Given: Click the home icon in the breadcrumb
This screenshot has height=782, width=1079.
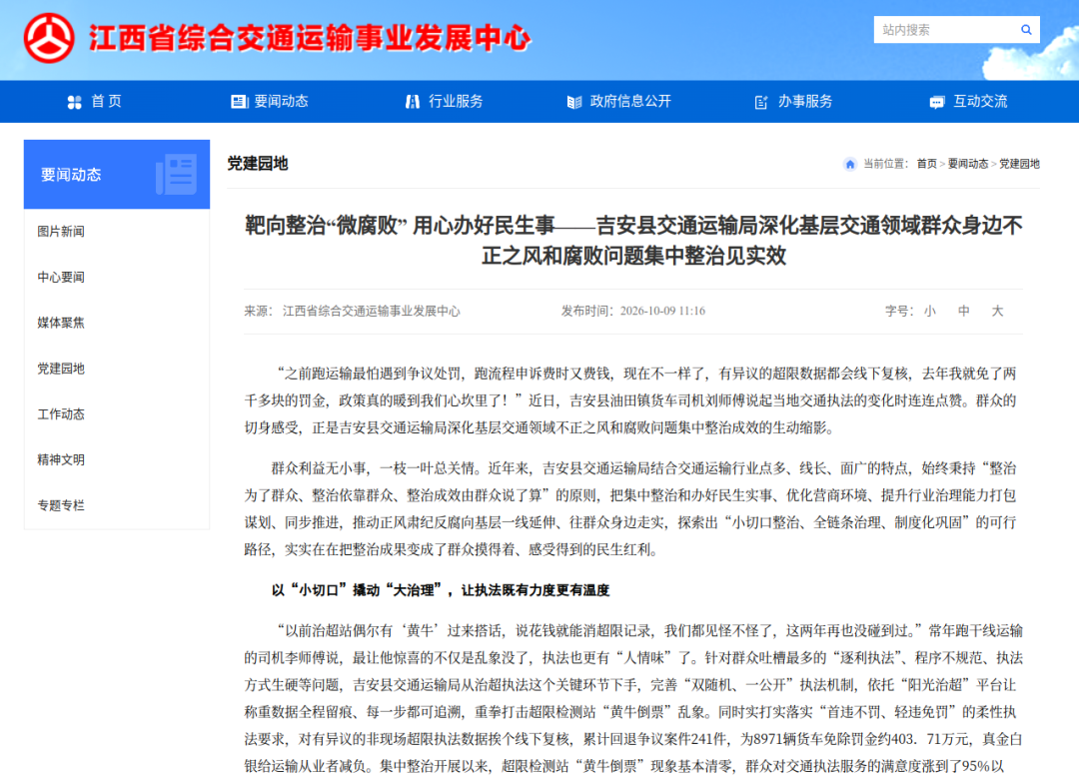Looking at the screenshot, I should [850, 164].
